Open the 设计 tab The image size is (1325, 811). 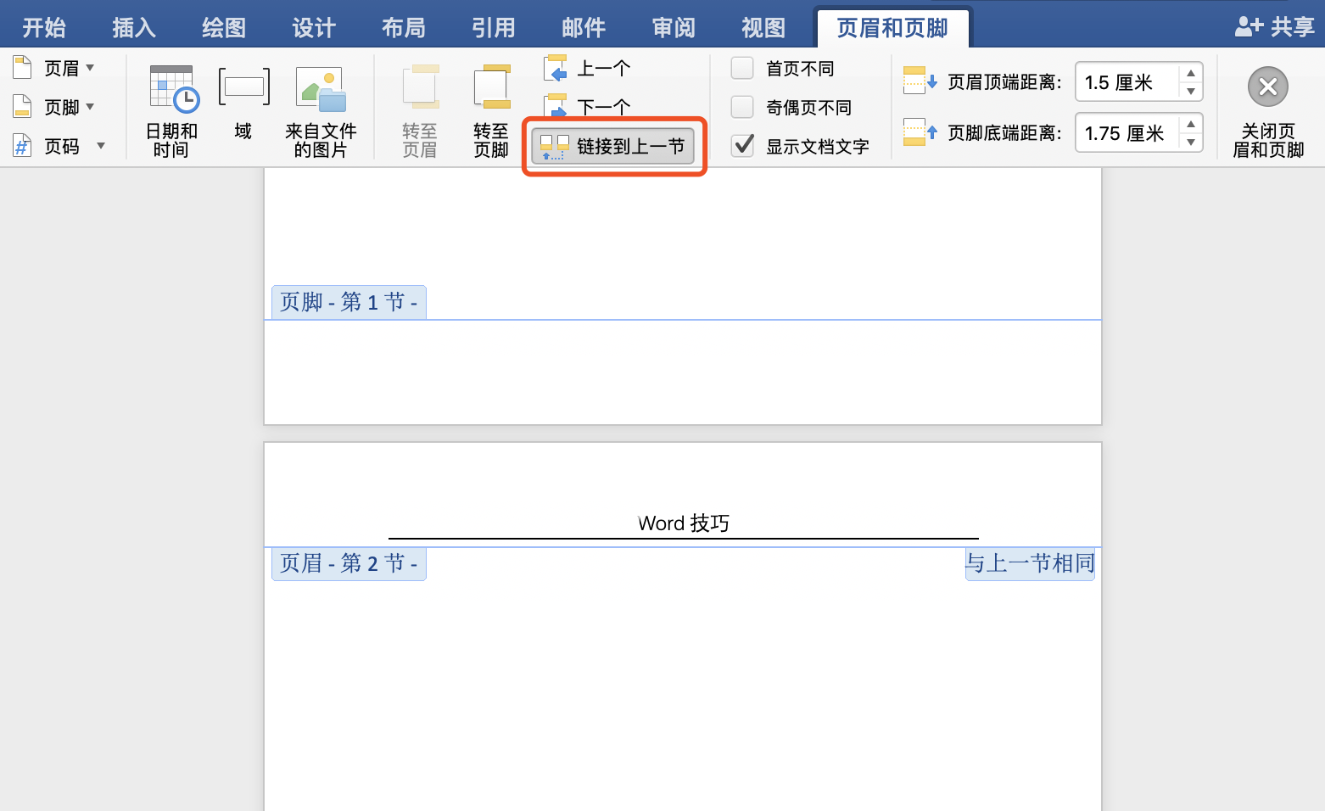tap(314, 28)
